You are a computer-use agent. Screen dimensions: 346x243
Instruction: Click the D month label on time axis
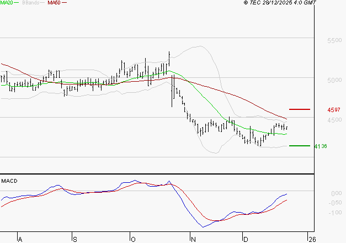coord(246,240)
